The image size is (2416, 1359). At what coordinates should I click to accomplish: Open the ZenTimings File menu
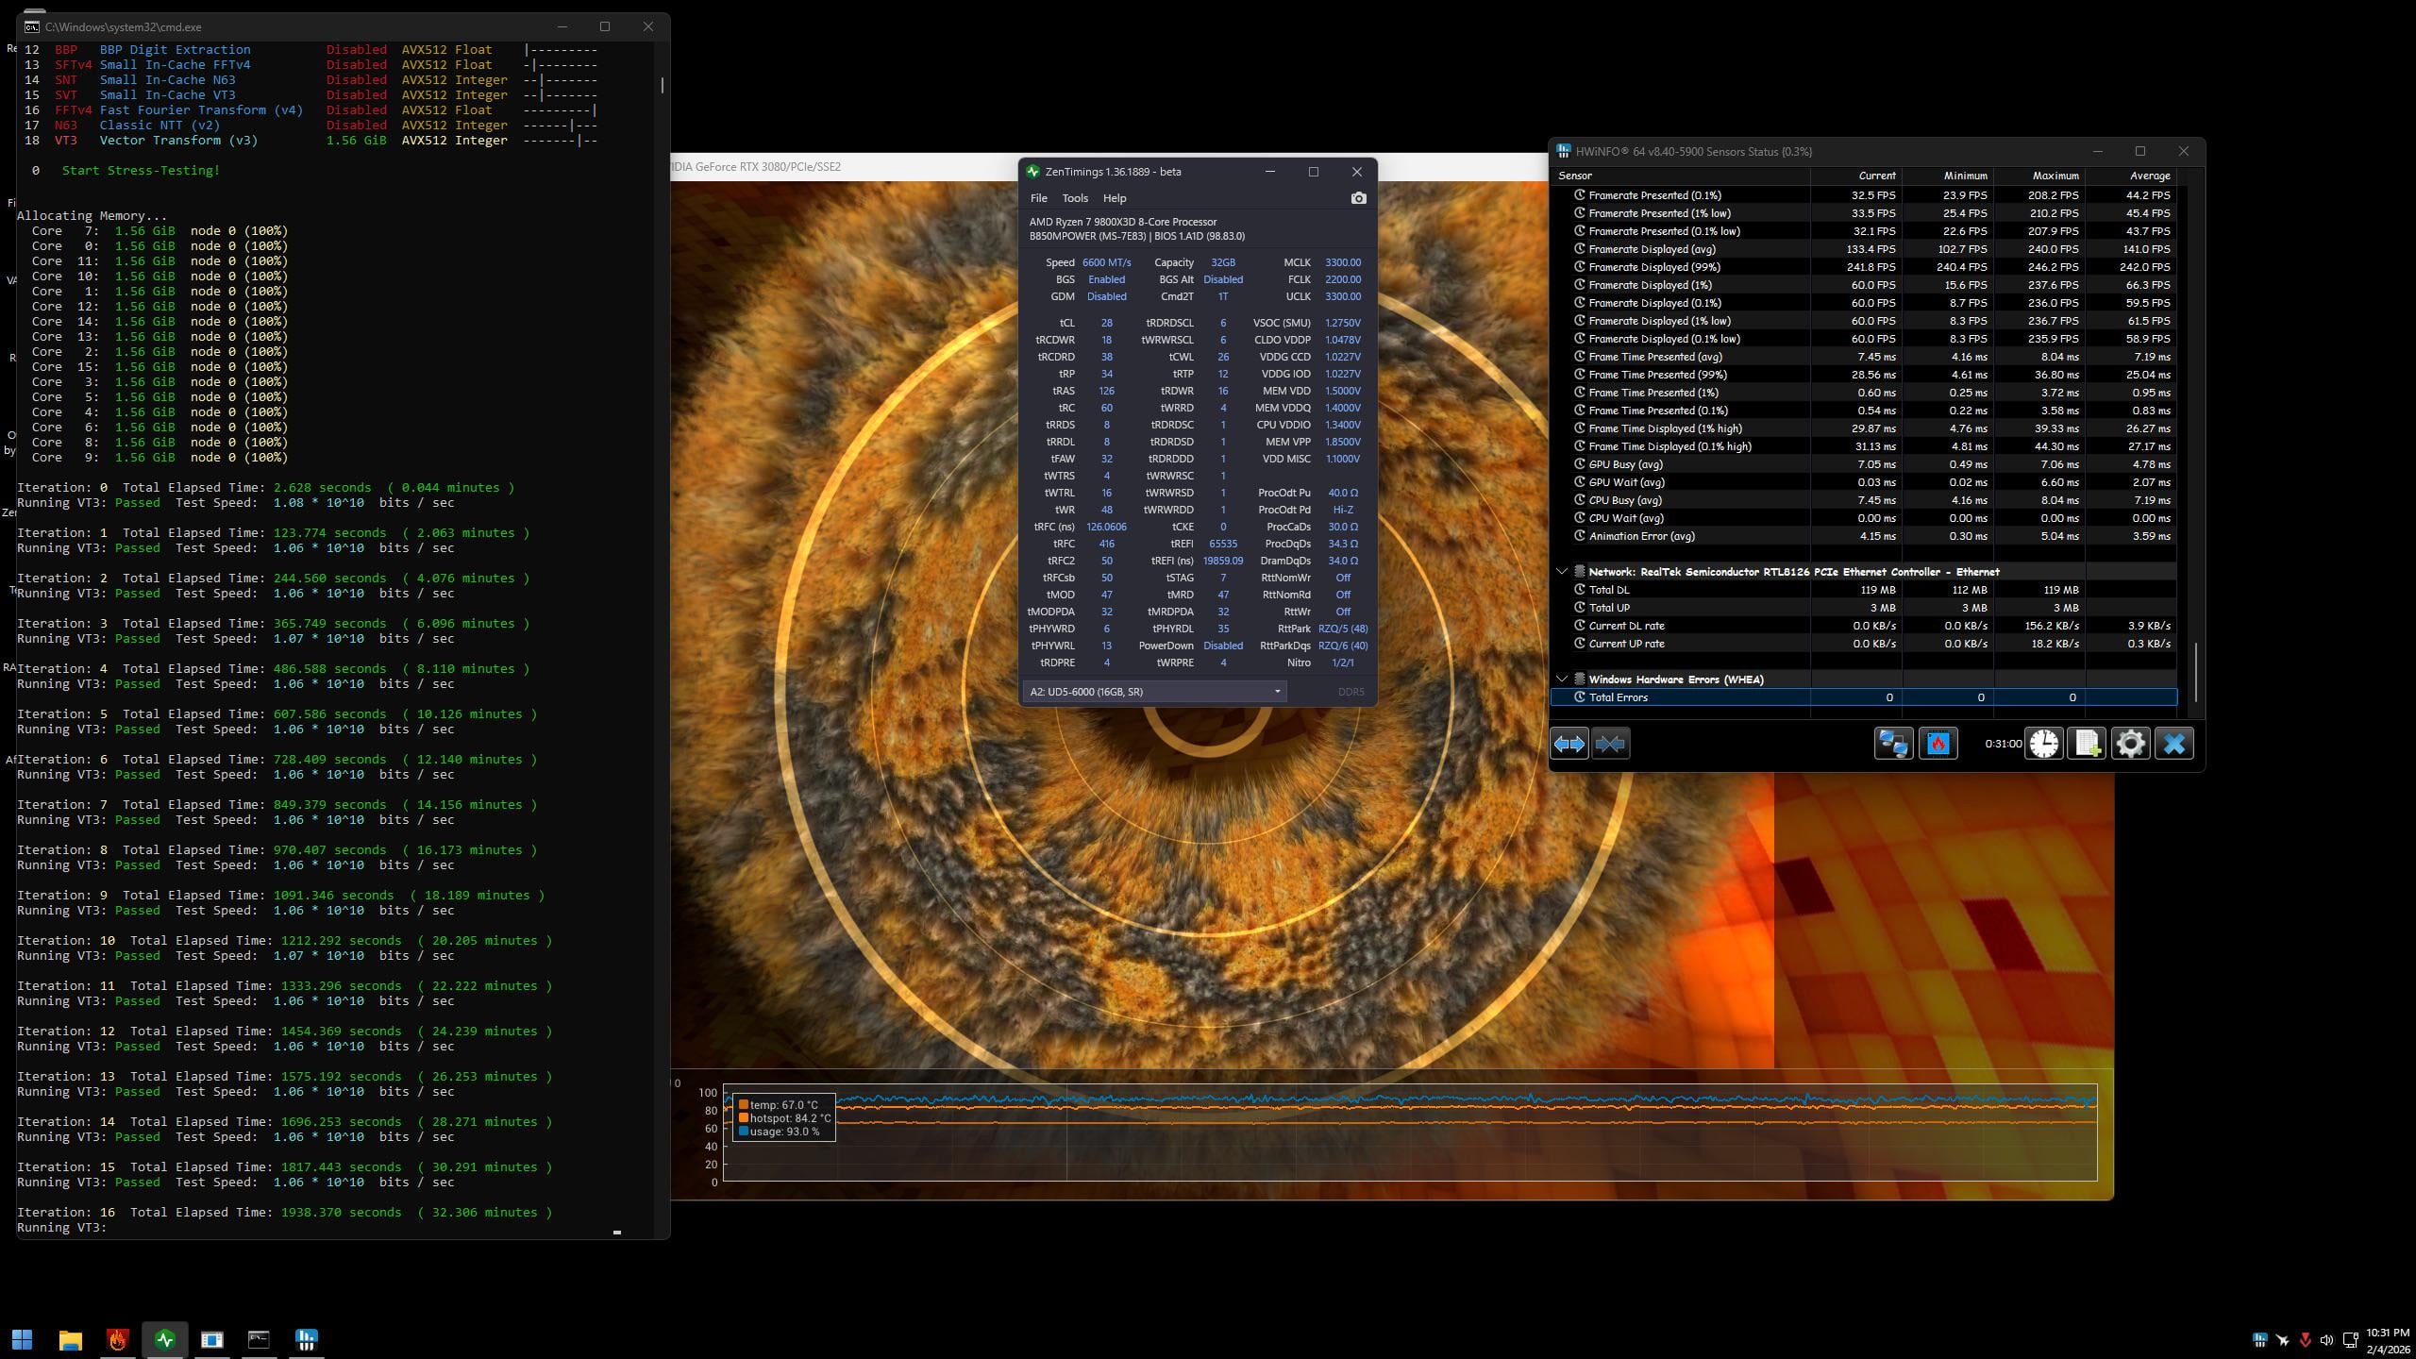pos(1038,198)
